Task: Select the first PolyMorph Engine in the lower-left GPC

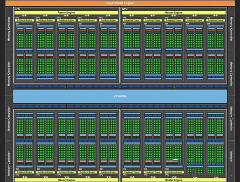Action: pyautogui.click(x=24, y=172)
